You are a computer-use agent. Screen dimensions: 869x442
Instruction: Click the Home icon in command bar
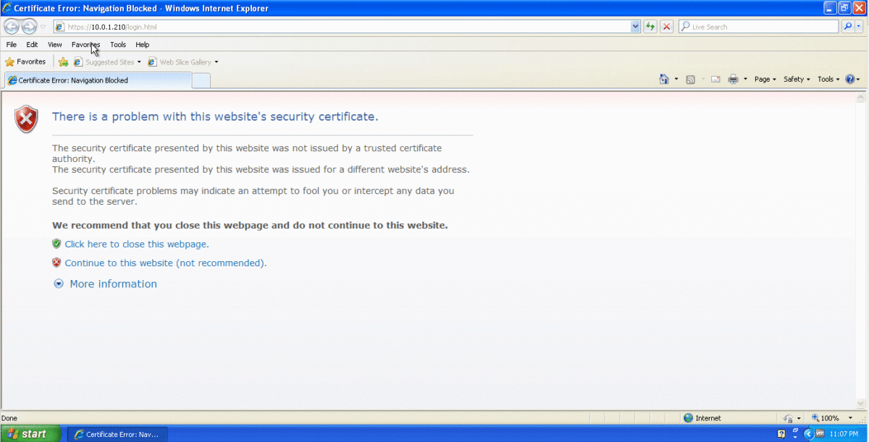tap(664, 80)
